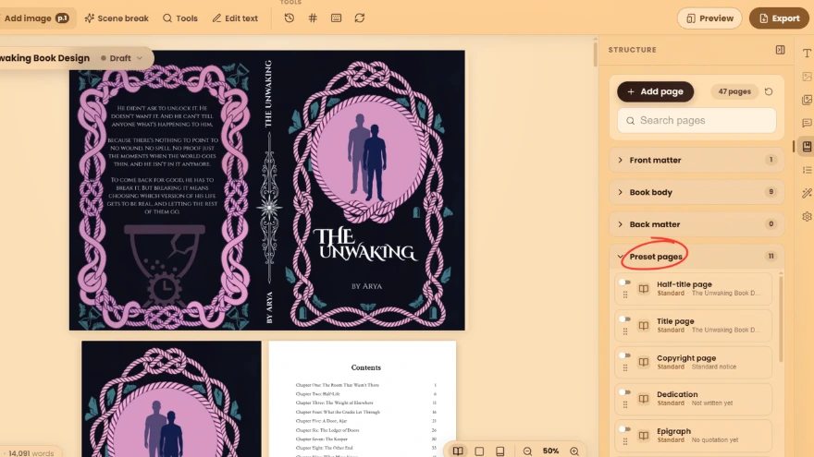The width and height of the screenshot is (814, 457).
Task: Open the image gallery panel in the right rail
Action: (x=807, y=100)
